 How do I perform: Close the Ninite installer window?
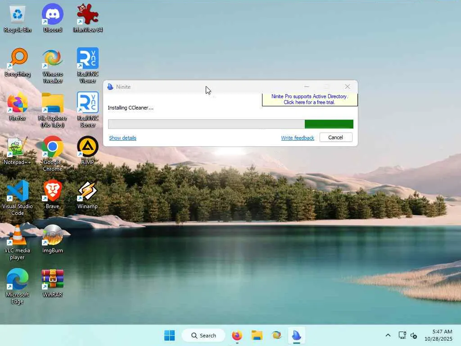click(x=348, y=87)
